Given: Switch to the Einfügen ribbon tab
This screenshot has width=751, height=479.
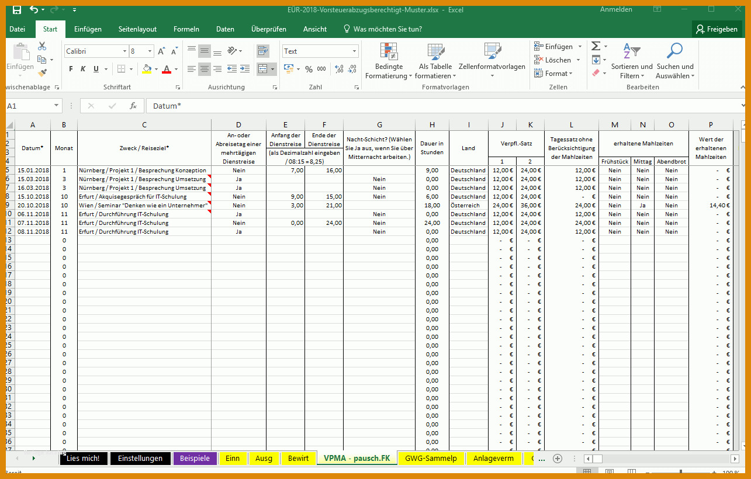Looking at the screenshot, I should [88, 29].
